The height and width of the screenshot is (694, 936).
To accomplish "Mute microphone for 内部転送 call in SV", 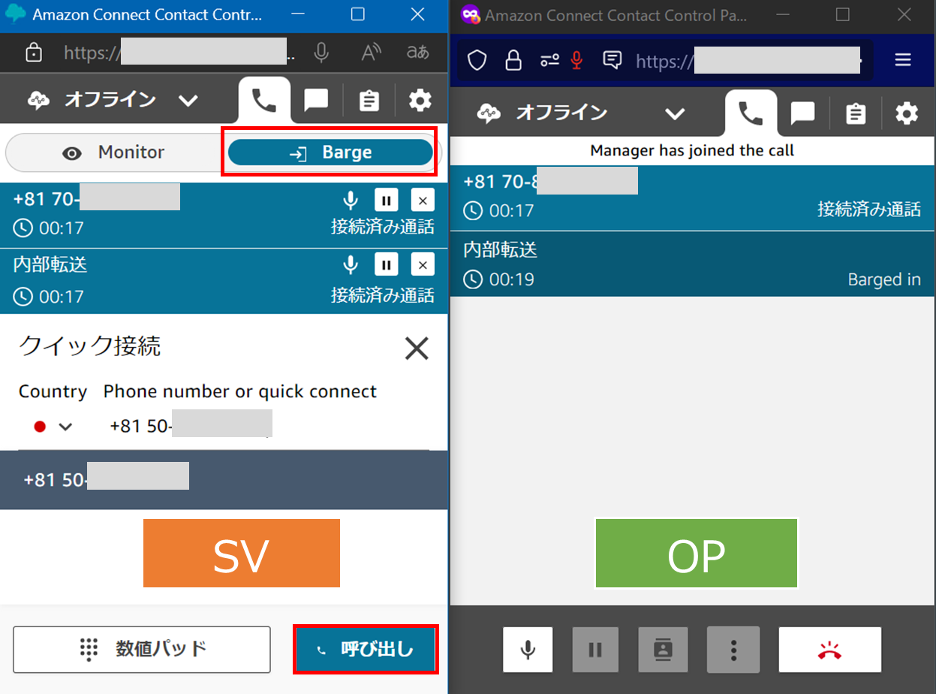I will pos(350,264).
